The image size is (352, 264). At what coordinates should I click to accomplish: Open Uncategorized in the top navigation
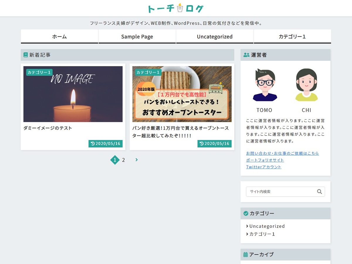pos(215,36)
